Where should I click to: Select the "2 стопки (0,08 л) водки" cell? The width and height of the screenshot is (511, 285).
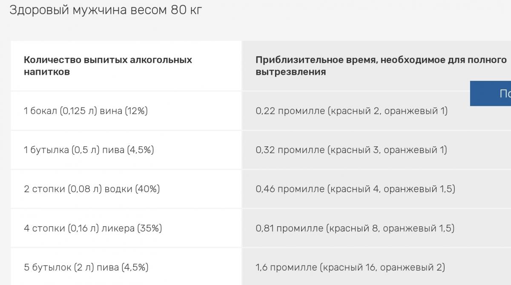point(92,189)
